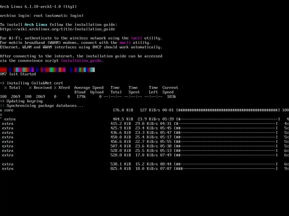Click the "05:55" remaining time
Screen dimensions: 289x216
[x=166, y=142]
